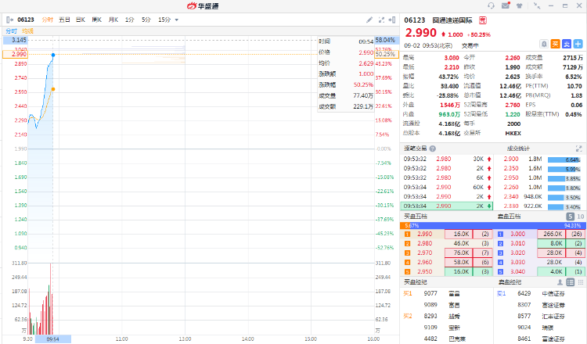Switch to the 月K monthly candlestick tab
Viewport: 587px width, 344px height.
point(113,20)
